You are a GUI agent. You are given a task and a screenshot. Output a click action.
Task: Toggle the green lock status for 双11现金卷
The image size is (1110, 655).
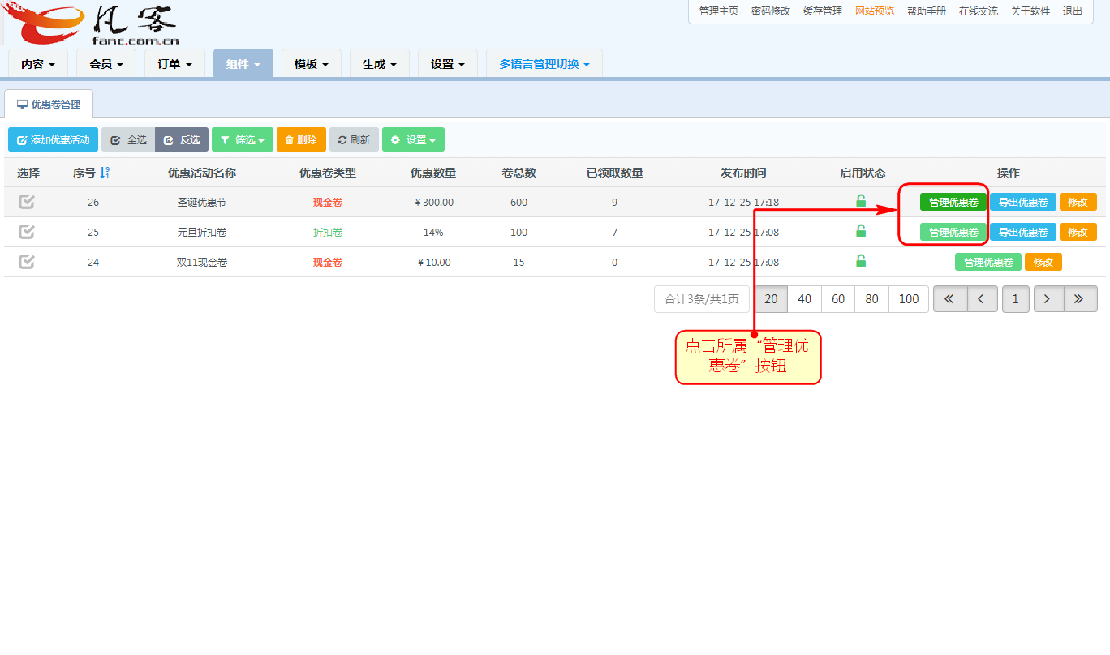pos(861,261)
